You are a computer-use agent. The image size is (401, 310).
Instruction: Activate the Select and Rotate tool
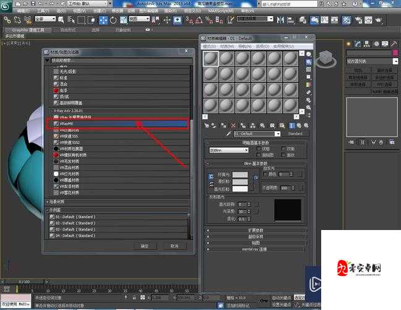click(113, 20)
